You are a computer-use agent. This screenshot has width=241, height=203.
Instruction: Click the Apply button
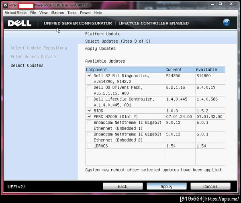[167, 187]
